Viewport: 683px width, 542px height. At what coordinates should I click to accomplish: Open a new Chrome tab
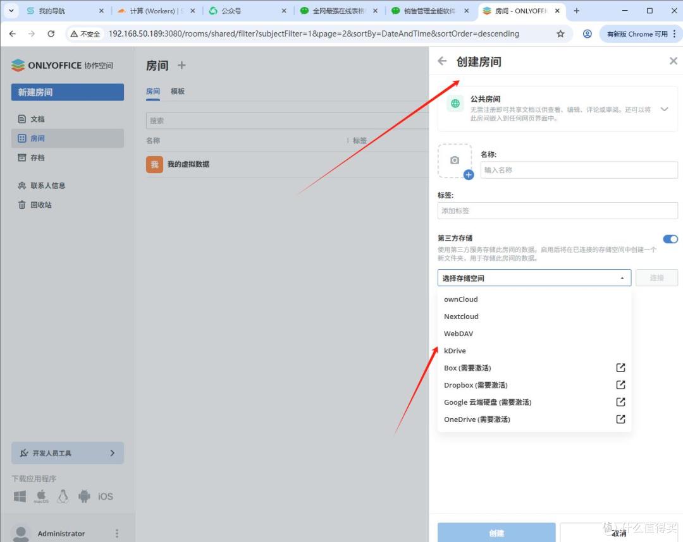click(576, 11)
